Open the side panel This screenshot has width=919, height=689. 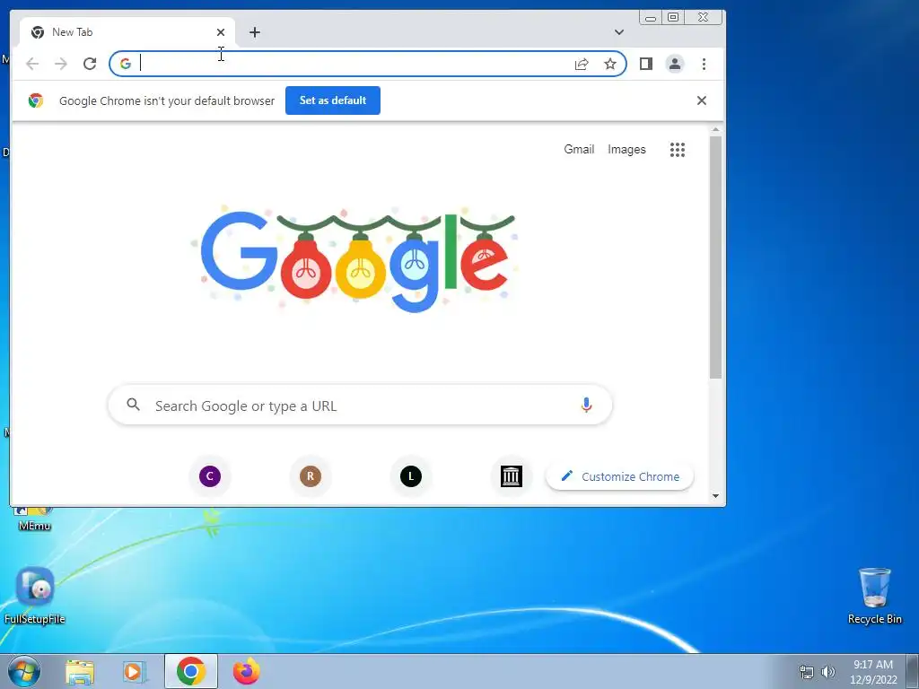click(646, 64)
